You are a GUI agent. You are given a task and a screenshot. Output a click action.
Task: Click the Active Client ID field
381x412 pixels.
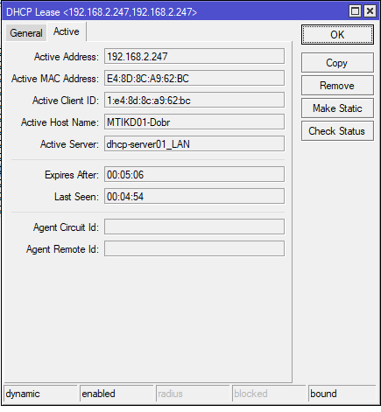pos(194,100)
